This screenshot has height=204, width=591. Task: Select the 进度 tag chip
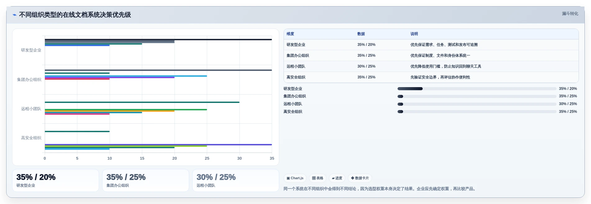pyautogui.click(x=337, y=178)
